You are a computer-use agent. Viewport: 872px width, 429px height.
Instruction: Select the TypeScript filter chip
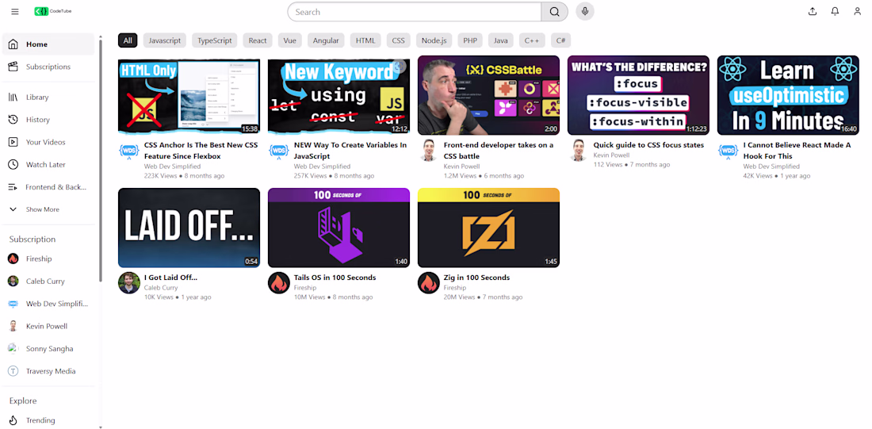(x=215, y=40)
